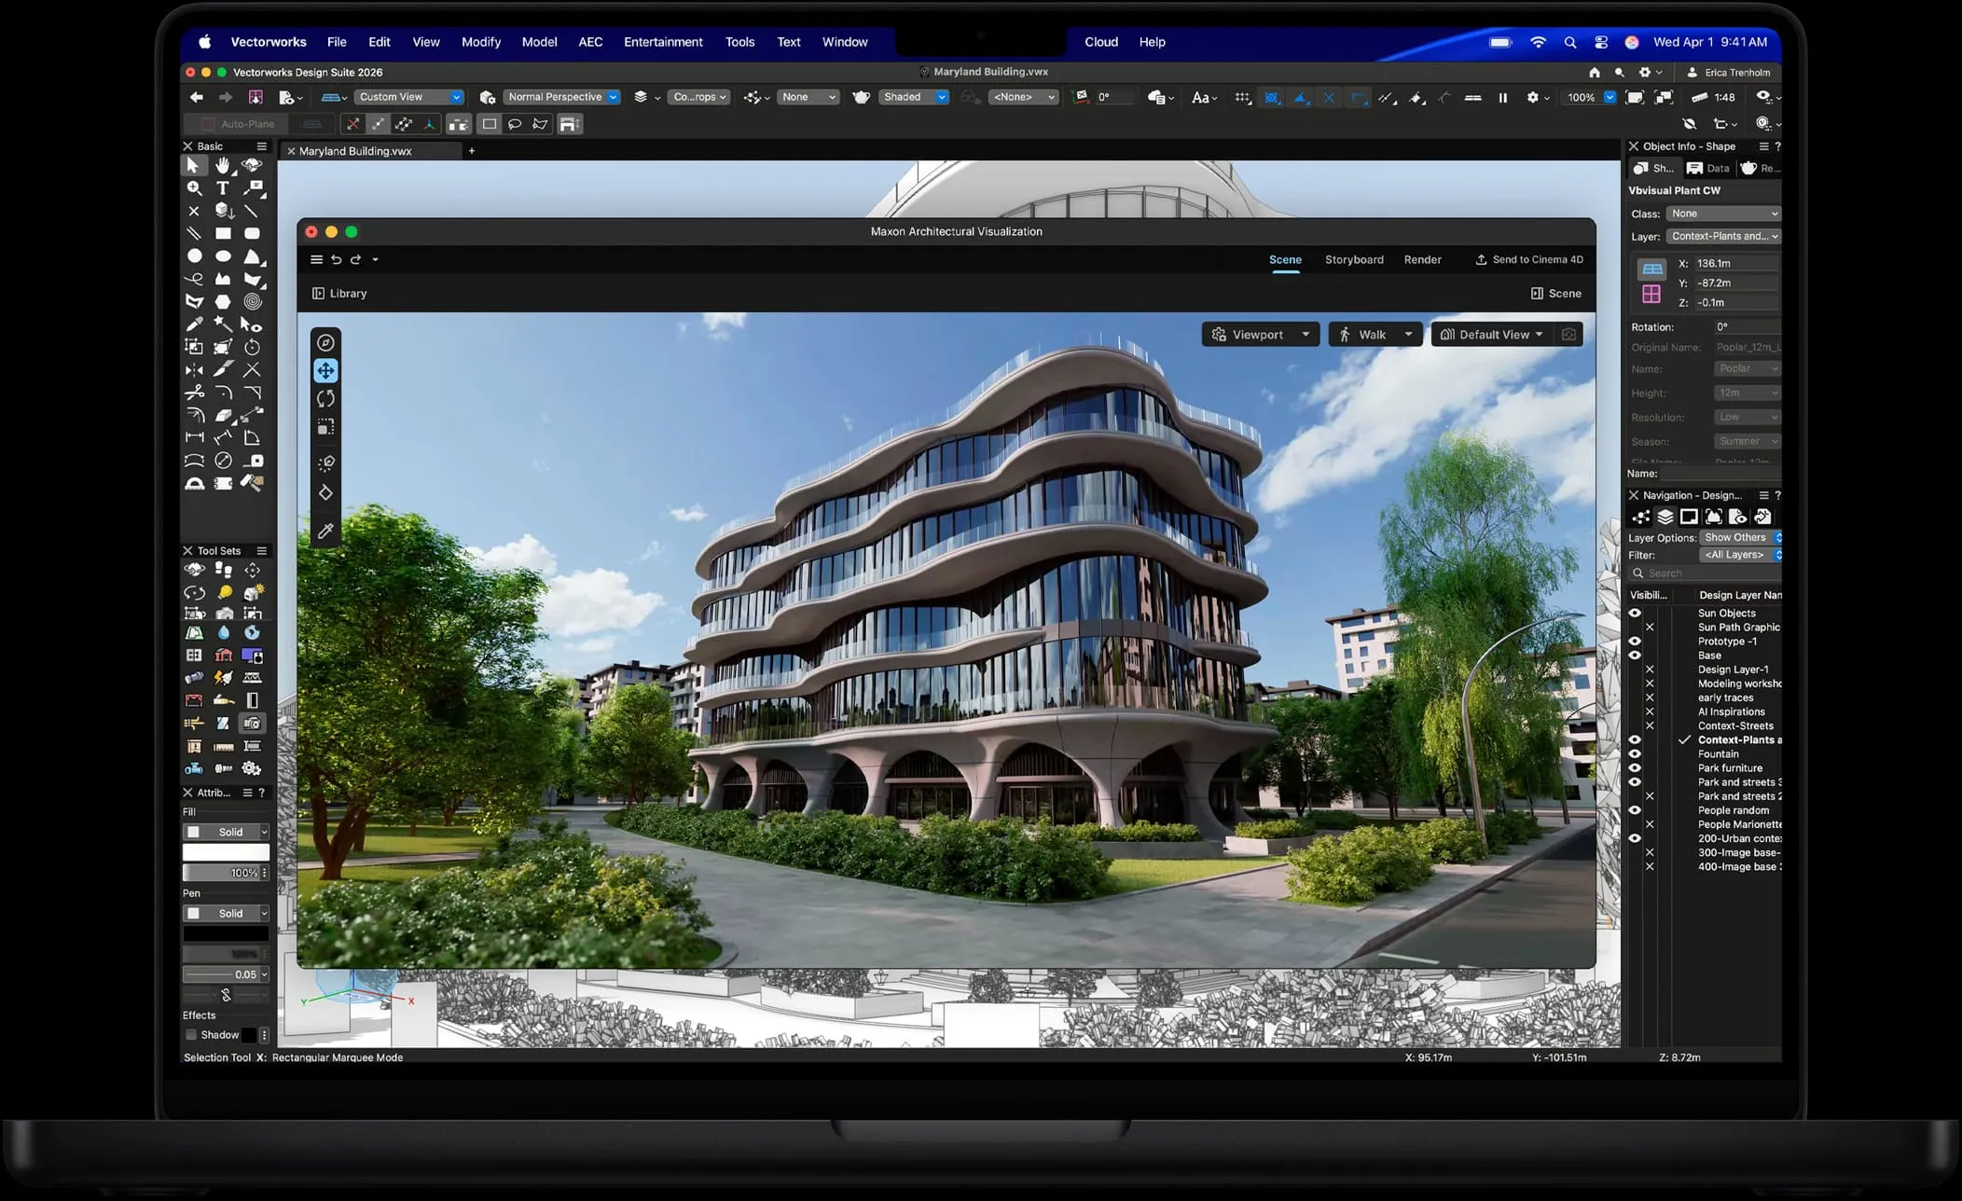The height and width of the screenshot is (1201, 1962).
Task: Choose the Spiral tool
Action: 252,300
